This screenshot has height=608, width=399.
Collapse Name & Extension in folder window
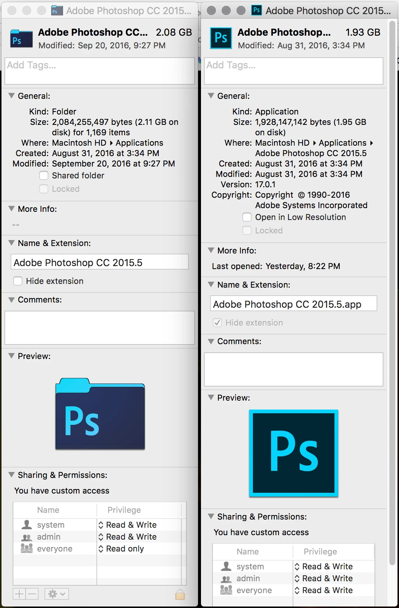[x=11, y=243]
